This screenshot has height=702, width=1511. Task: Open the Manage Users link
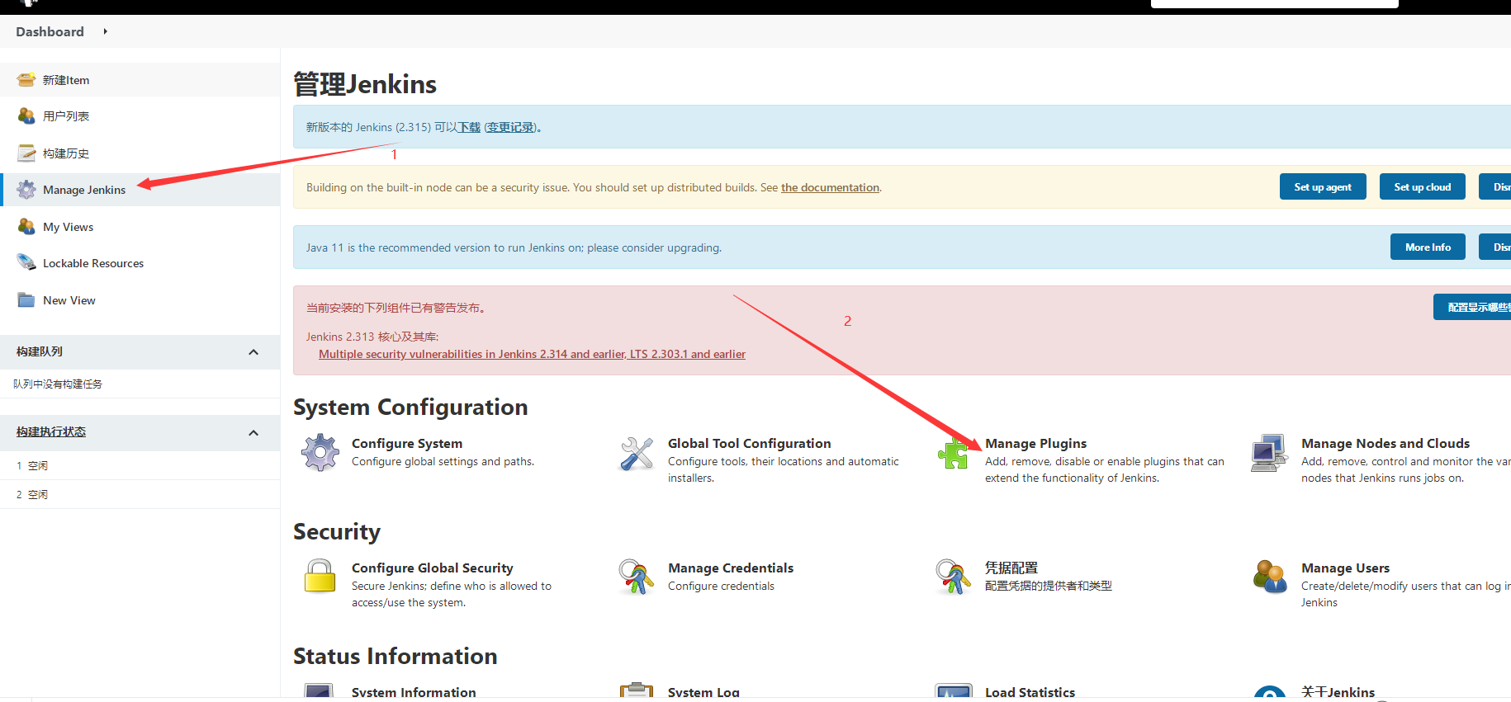1345,568
